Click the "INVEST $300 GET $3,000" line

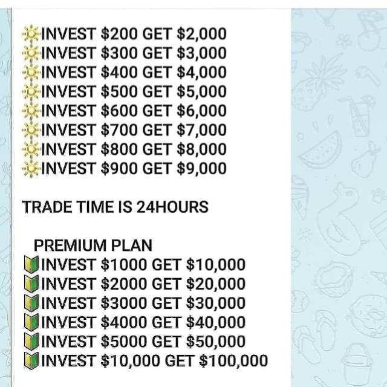point(133,53)
